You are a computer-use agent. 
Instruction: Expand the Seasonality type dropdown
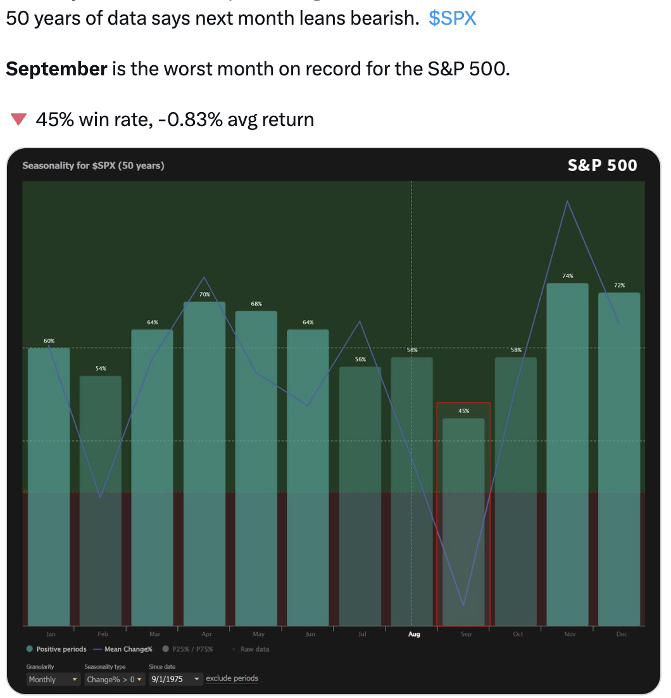114,679
